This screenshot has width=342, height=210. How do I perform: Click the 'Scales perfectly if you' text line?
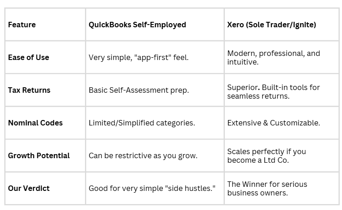(267, 151)
